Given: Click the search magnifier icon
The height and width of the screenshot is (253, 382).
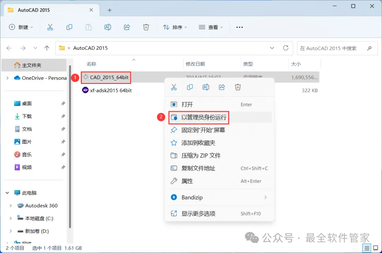Looking at the screenshot, I should coord(369,48).
